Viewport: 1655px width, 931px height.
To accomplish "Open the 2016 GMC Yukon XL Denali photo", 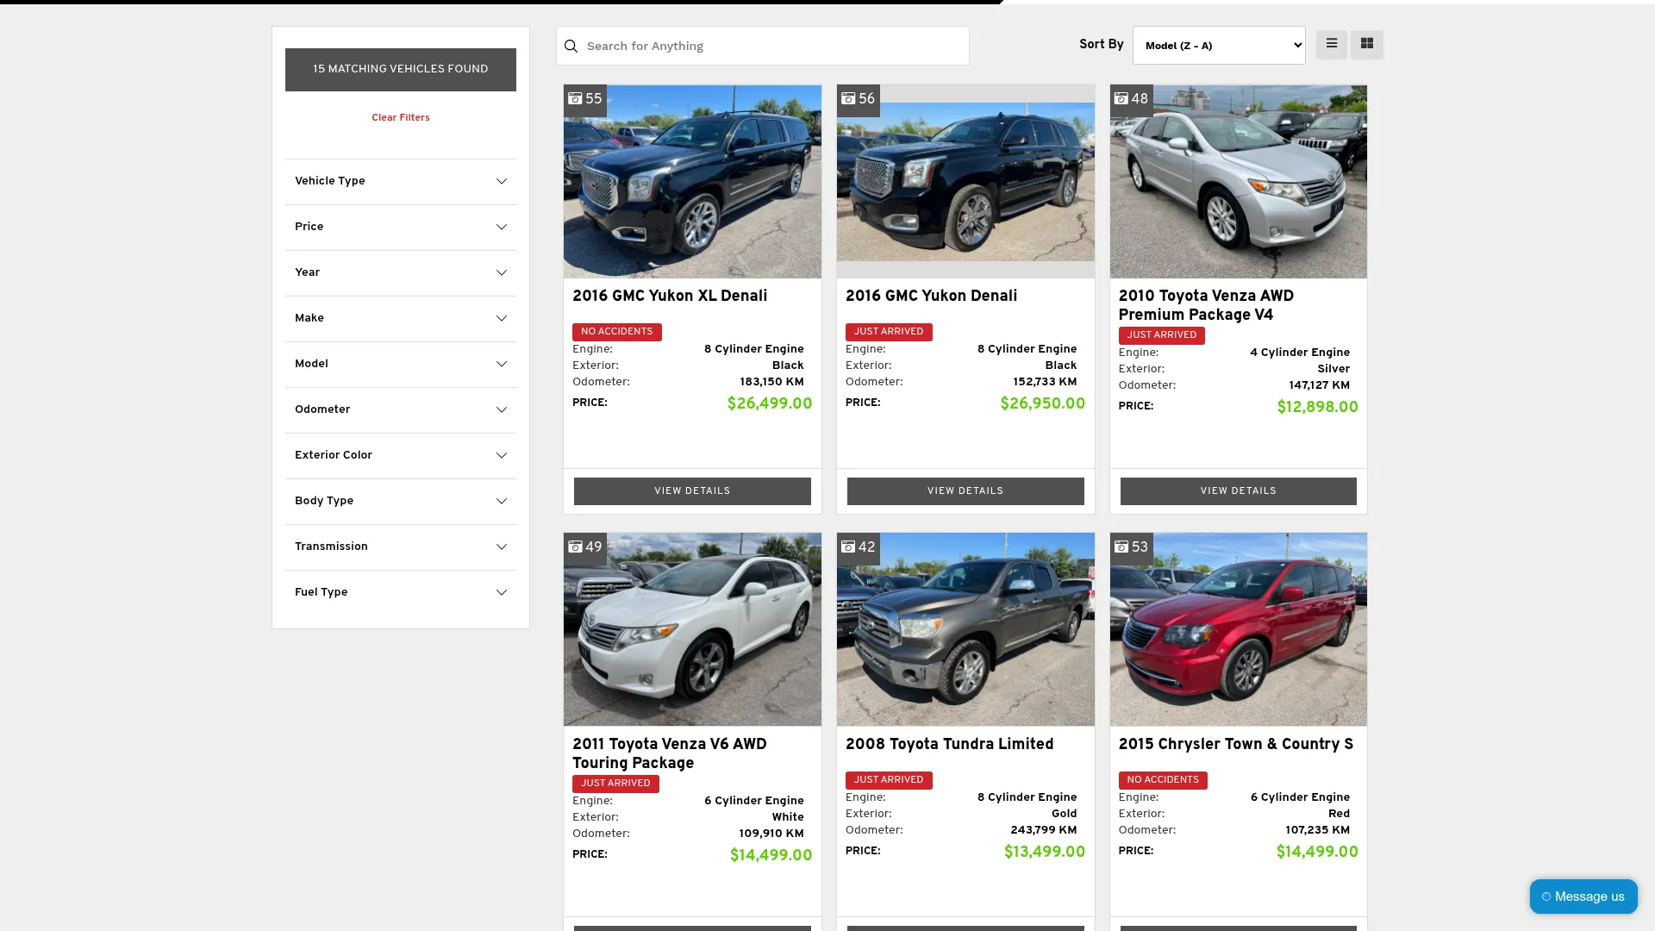I will tap(692, 181).
